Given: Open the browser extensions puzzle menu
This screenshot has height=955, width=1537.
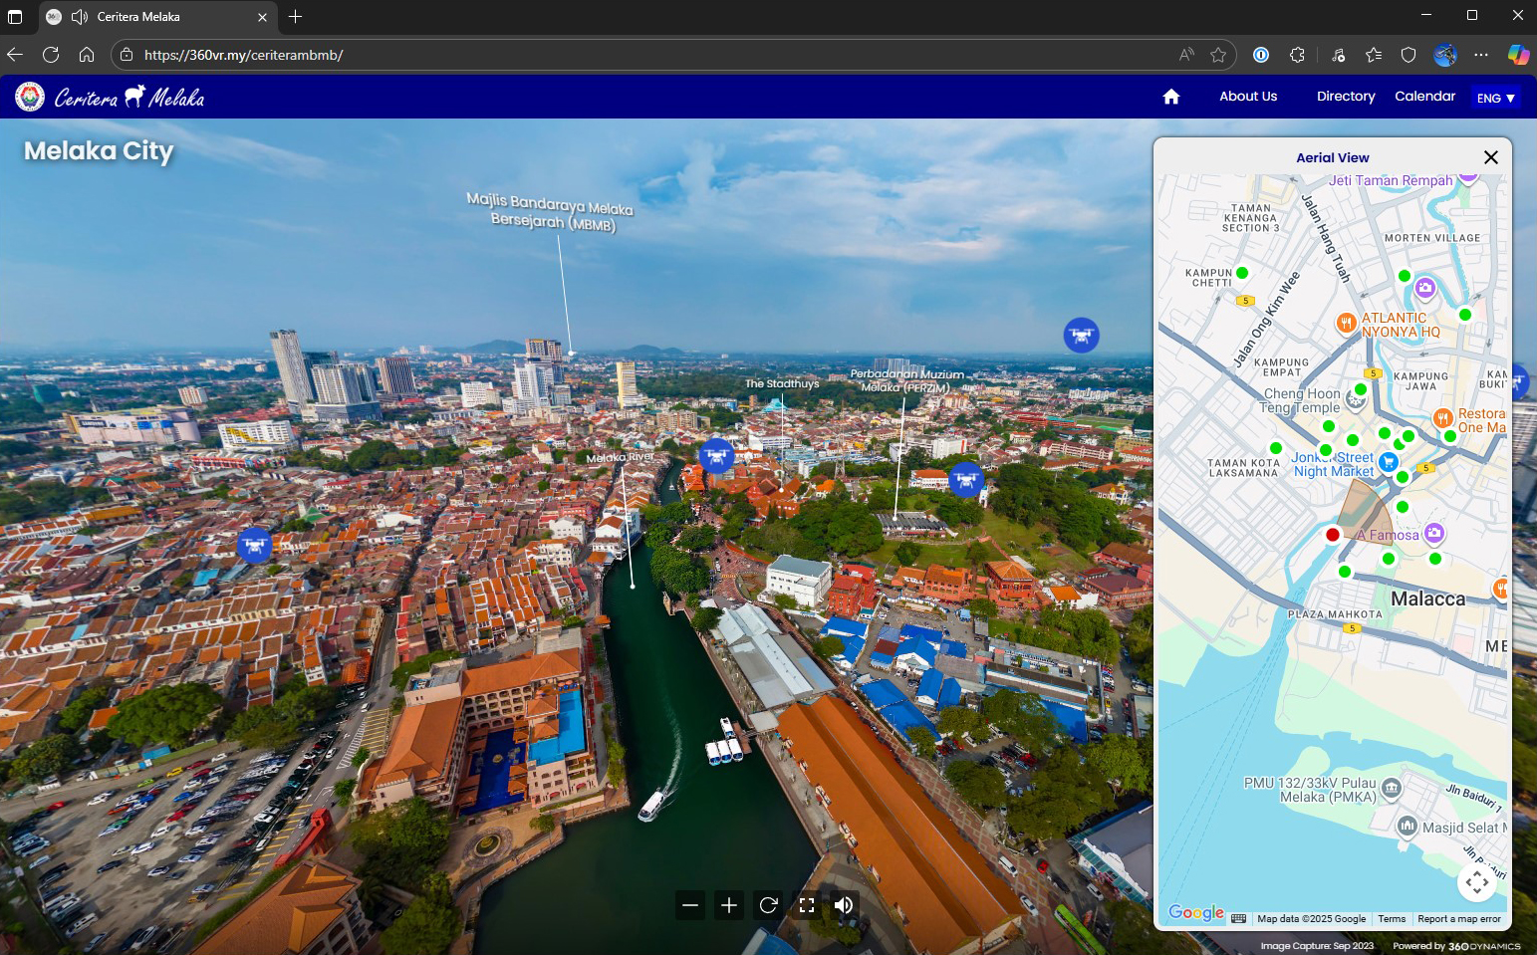Looking at the screenshot, I should click(1297, 56).
